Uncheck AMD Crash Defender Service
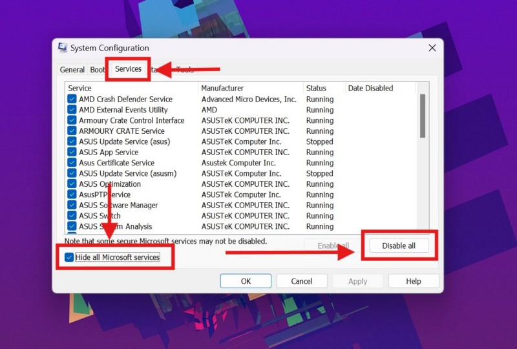 click(x=72, y=99)
